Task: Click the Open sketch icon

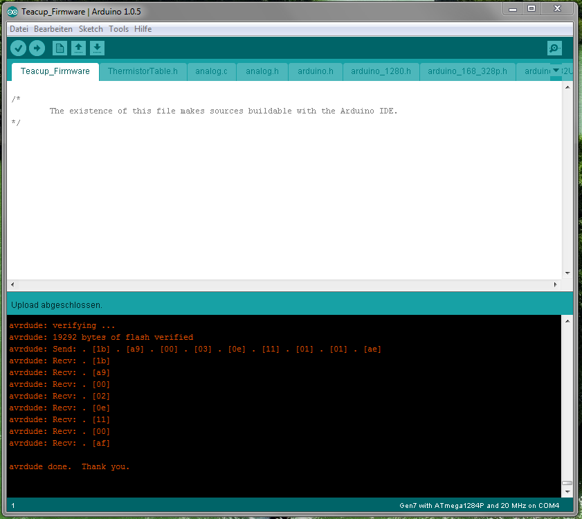Action: pos(79,48)
